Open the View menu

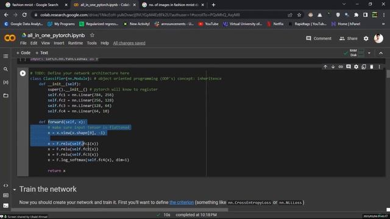pyautogui.click(x=46, y=43)
